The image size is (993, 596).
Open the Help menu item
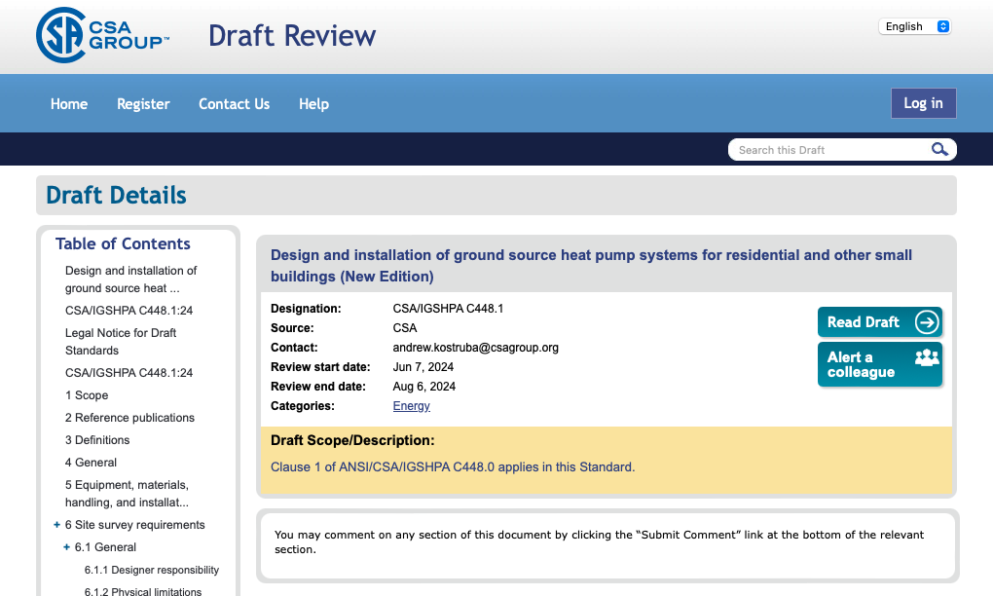click(x=313, y=104)
